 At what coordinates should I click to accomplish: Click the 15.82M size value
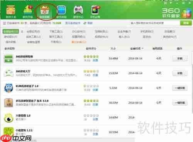113,73
